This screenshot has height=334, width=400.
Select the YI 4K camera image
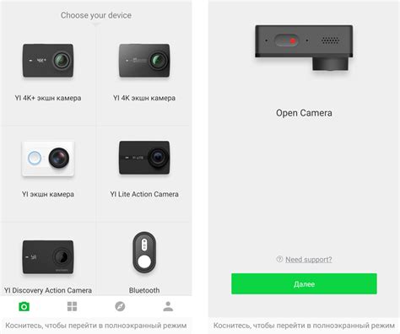(144, 61)
